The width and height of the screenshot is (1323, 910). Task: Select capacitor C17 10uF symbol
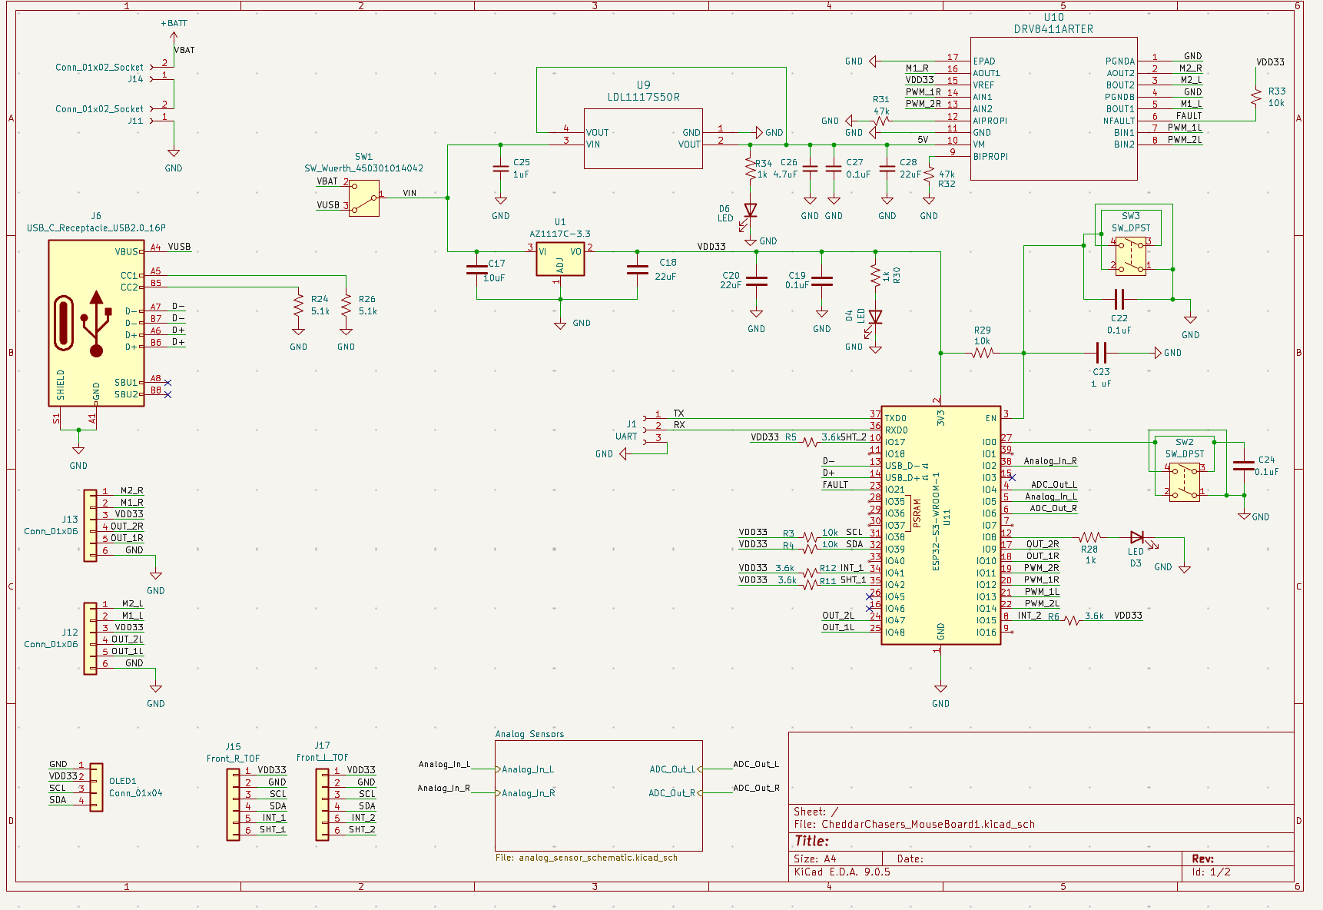(476, 269)
